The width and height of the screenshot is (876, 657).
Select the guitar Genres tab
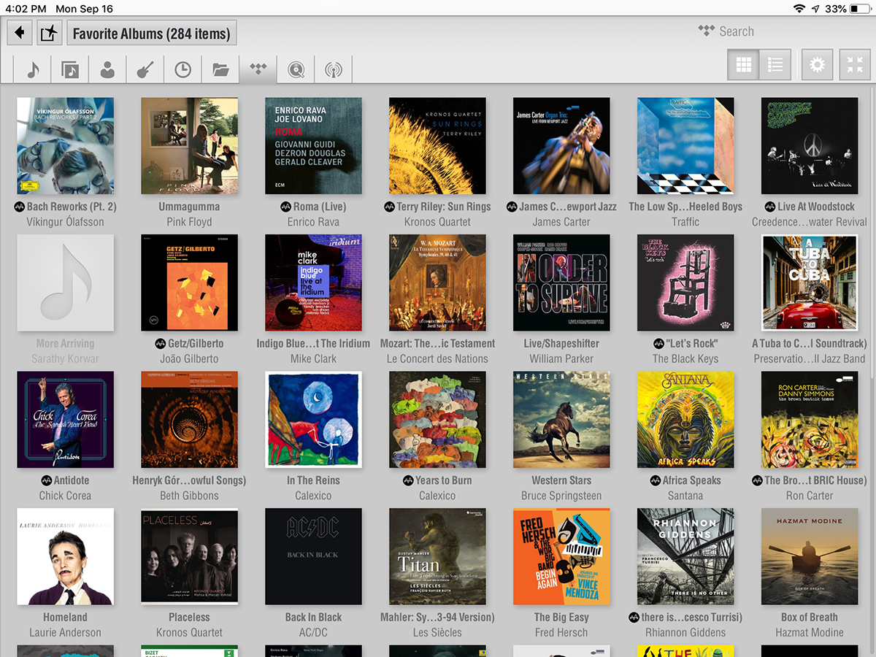(145, 69)
